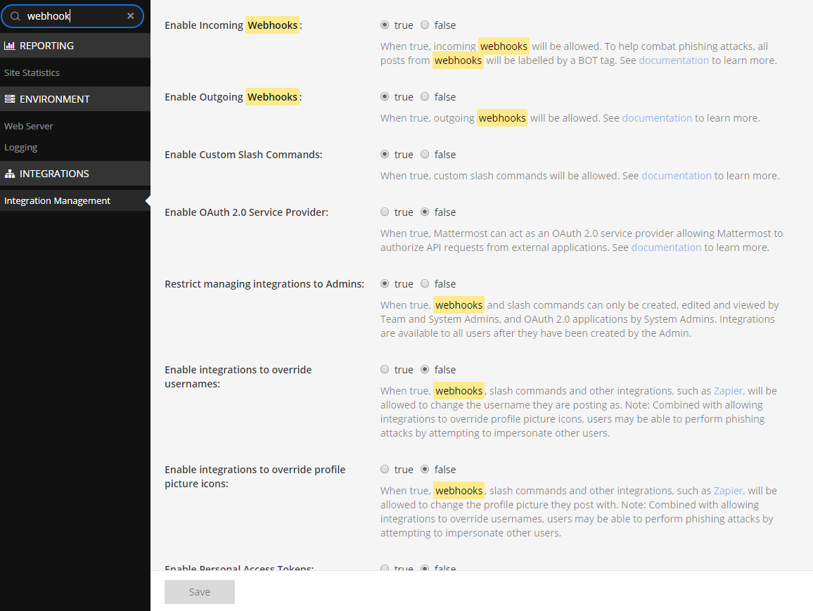Set override profile picture icons true

pos(385,469)
